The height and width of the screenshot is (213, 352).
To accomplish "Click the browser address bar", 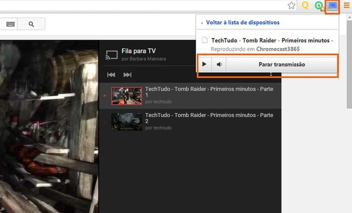I will point(143,5).
